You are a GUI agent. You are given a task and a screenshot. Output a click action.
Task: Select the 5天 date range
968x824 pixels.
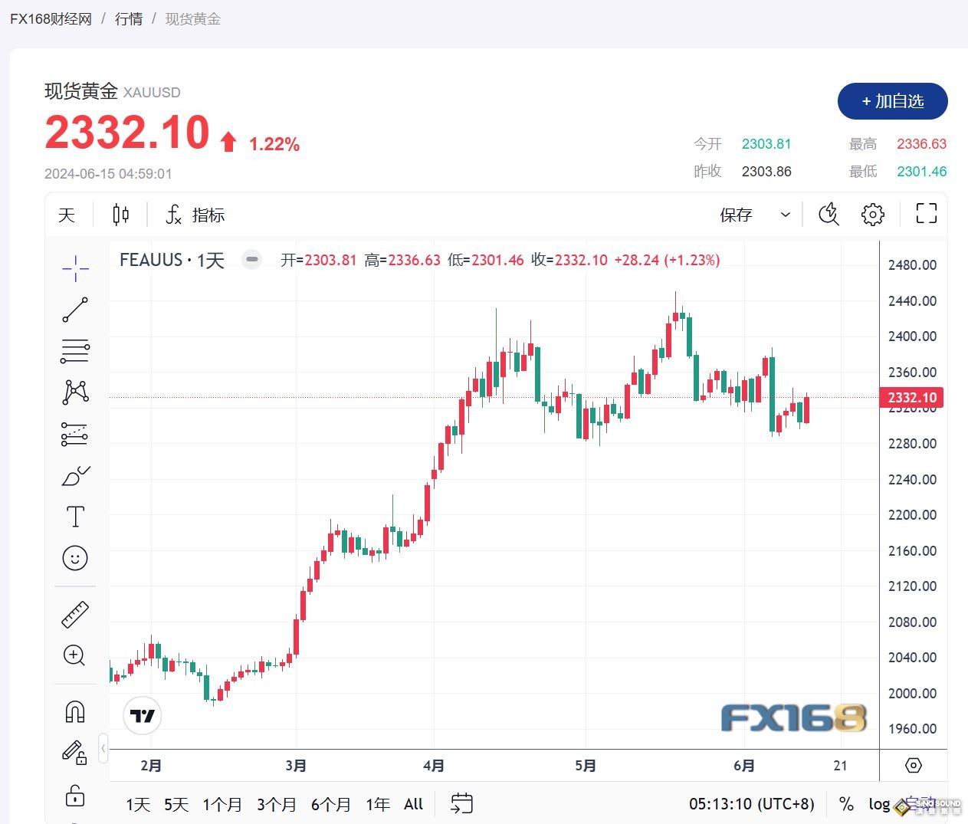(176, 804)
